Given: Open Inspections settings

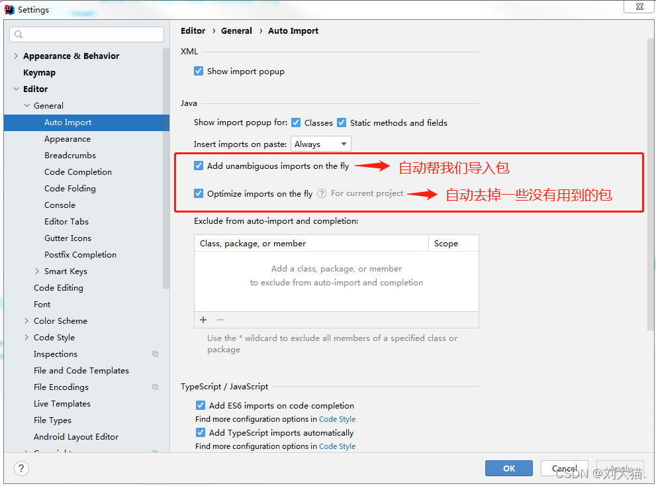Looking at the screenshot, I should [x=56, y=354].
